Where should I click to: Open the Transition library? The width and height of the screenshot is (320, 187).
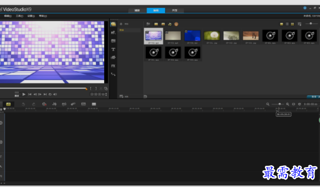pos(113,41)
